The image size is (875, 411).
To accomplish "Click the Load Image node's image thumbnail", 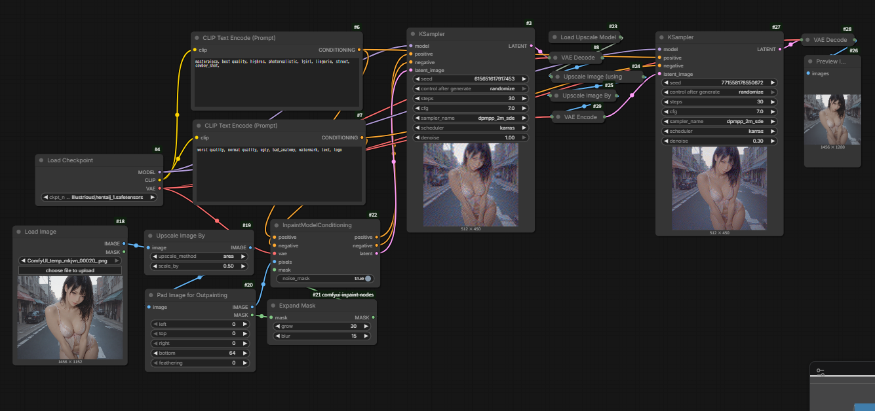I will pos(70,317).
